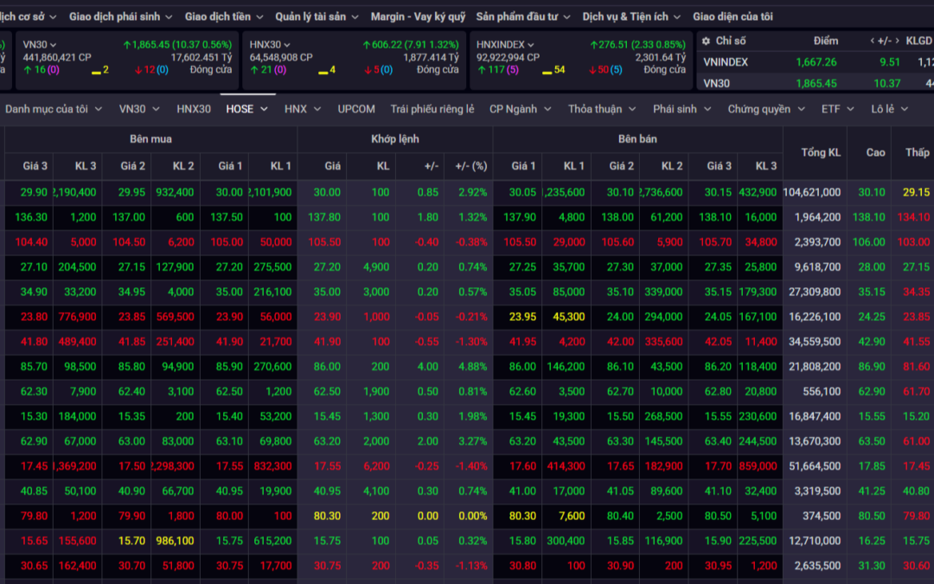Click the VNINDEX row in the index list
Screen dimensions: 934x584
click(x=726, y=62)
